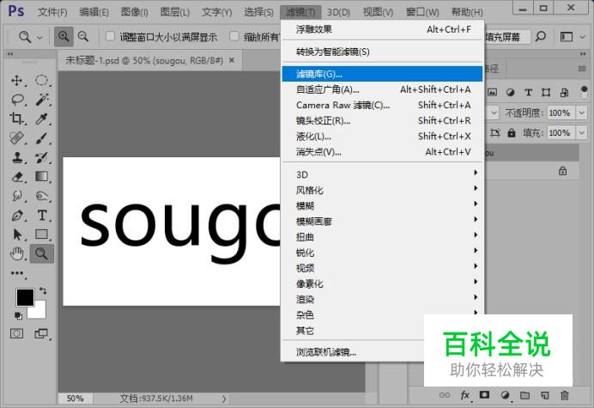
Task: Expand the opacity 100% dropdown arrow
Action: (581, 113)
